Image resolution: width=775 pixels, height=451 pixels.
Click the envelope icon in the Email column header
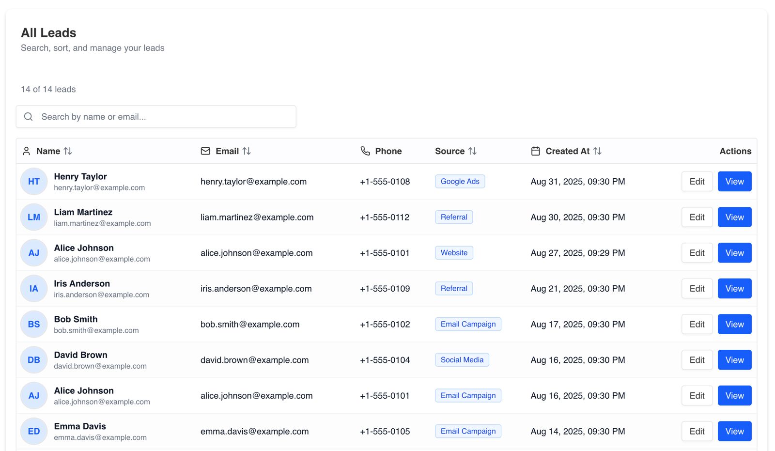205,151
